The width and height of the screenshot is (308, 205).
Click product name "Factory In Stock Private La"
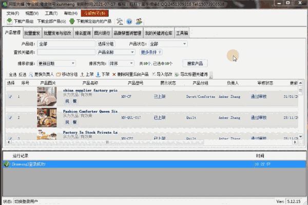90,132
